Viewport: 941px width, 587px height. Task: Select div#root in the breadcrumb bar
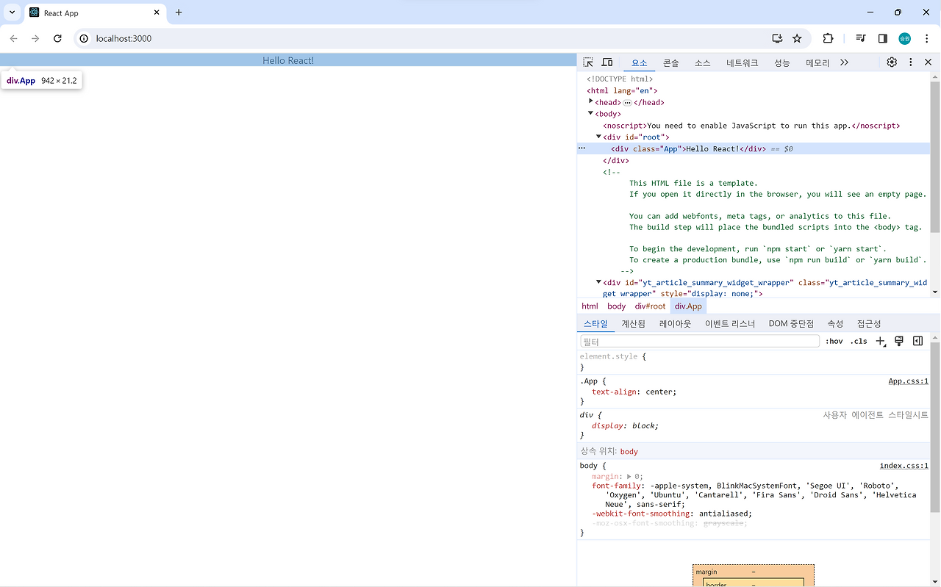(650, 306)
